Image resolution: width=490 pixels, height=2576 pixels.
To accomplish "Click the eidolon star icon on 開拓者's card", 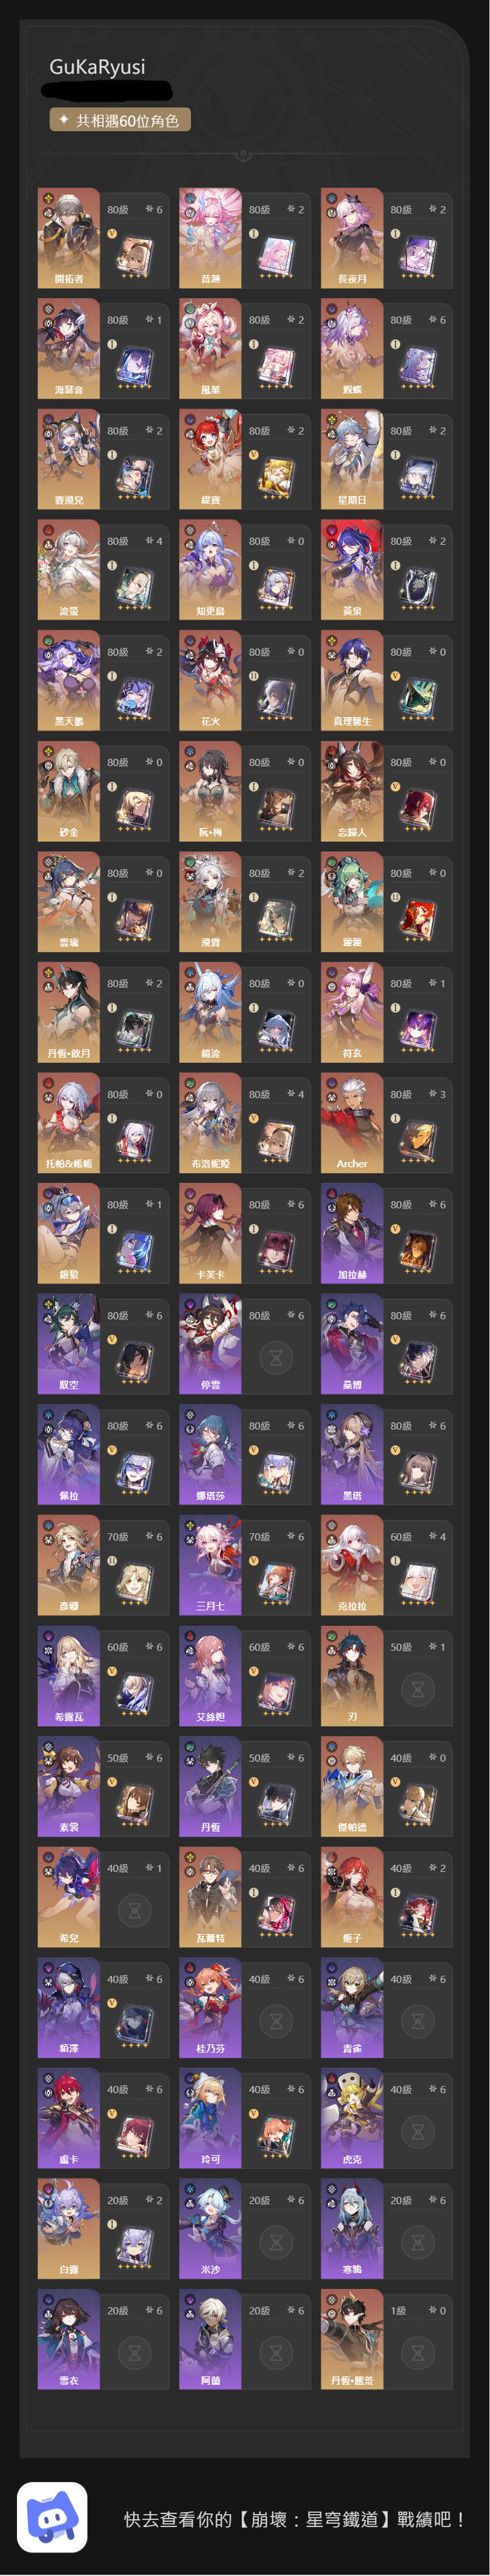I will point(148,209).
